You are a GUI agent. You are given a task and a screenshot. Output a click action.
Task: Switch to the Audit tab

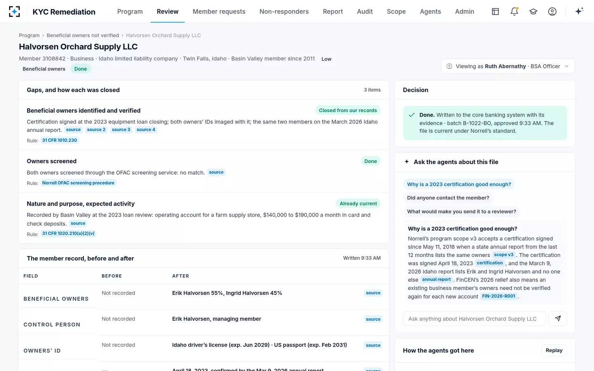tap(365, 12)
